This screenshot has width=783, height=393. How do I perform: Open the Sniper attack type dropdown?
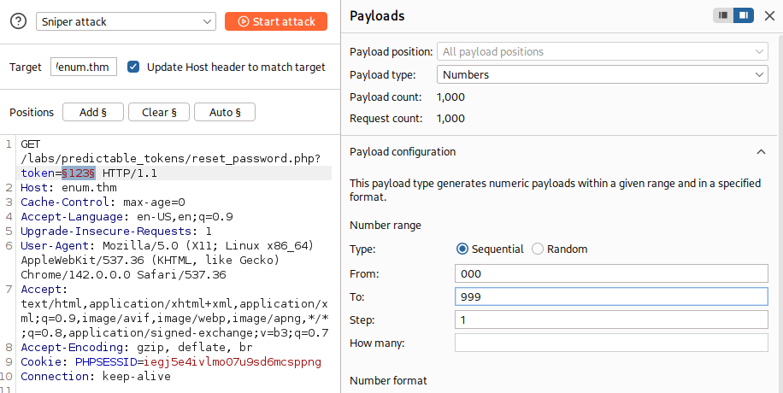[126, 21]
